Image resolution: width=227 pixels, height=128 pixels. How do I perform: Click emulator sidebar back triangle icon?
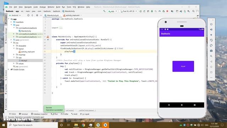point(211,62)
